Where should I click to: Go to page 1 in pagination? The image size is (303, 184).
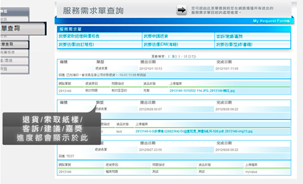click(169, 56)
